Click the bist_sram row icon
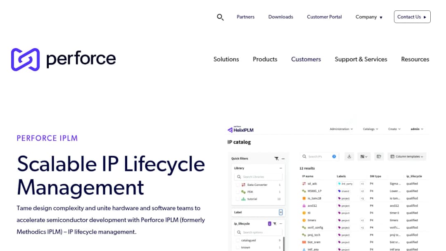Image resolution: width=446 pixels, height=251 pixels. [304, 242]
